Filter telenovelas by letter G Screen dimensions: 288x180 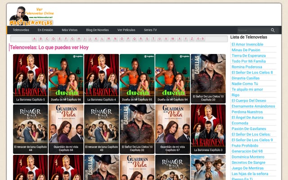72,39
